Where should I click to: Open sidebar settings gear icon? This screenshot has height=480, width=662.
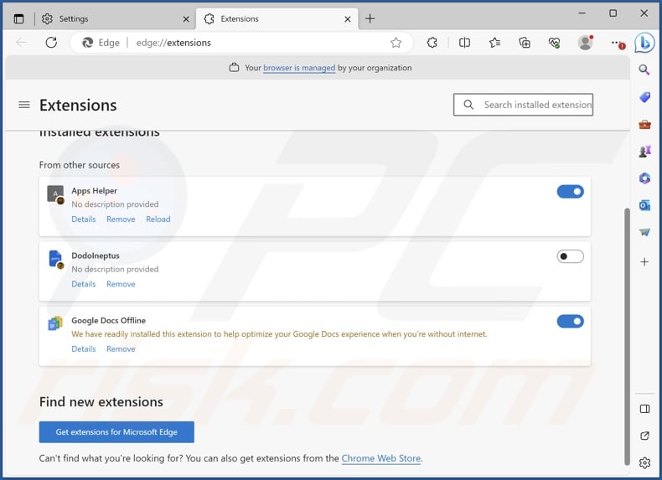click(644, 462)
